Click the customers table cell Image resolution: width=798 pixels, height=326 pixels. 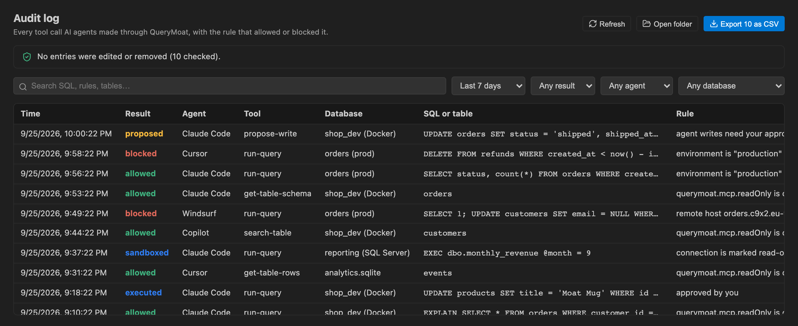tap(445, 233)
